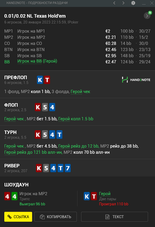Image resolution: width=155 pixels, height=227 pixels.
Task: Click blue K hole card in preflop
Action: pyautogui.click(x=40, y=80)
